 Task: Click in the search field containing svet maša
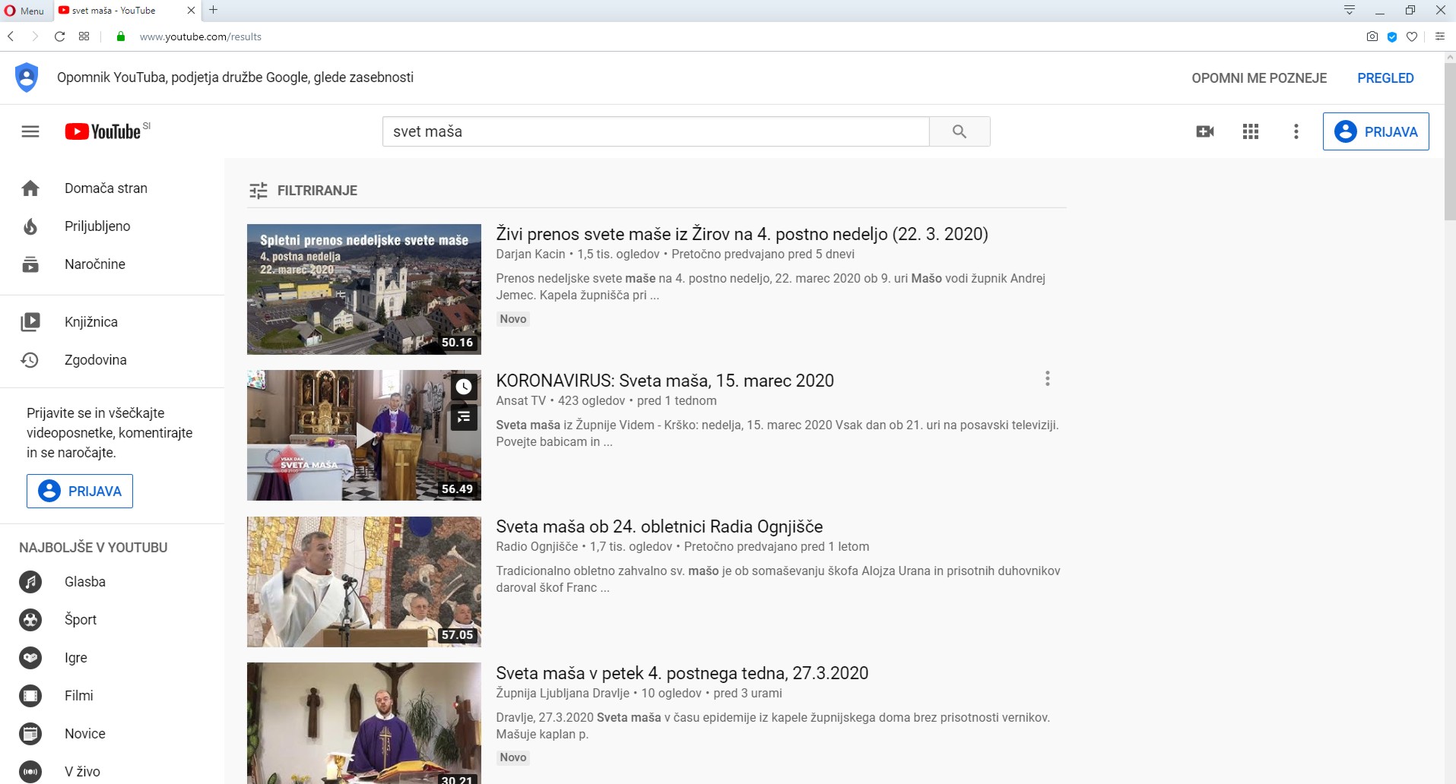pos(654,131)
